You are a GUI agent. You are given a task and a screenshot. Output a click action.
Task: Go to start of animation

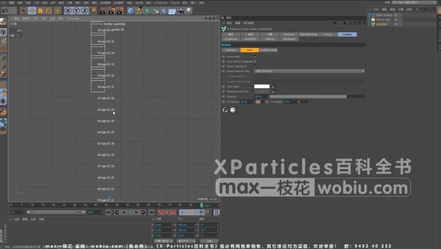click(108, 213)
